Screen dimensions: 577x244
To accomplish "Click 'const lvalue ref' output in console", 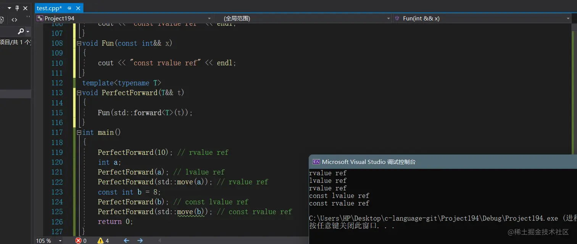I will [339, 196].
